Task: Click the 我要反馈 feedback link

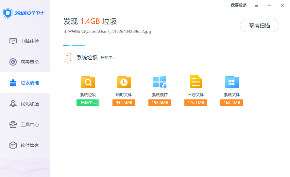Action: pyautogui.click(x=238, y=5)
